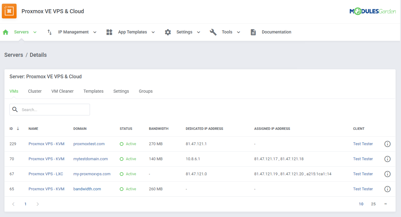Viewport: 401px width, 217px height.
Task: Open the my-proxmoxvps.com domain link
Action: pyautogui.click(x=92, y=174)
